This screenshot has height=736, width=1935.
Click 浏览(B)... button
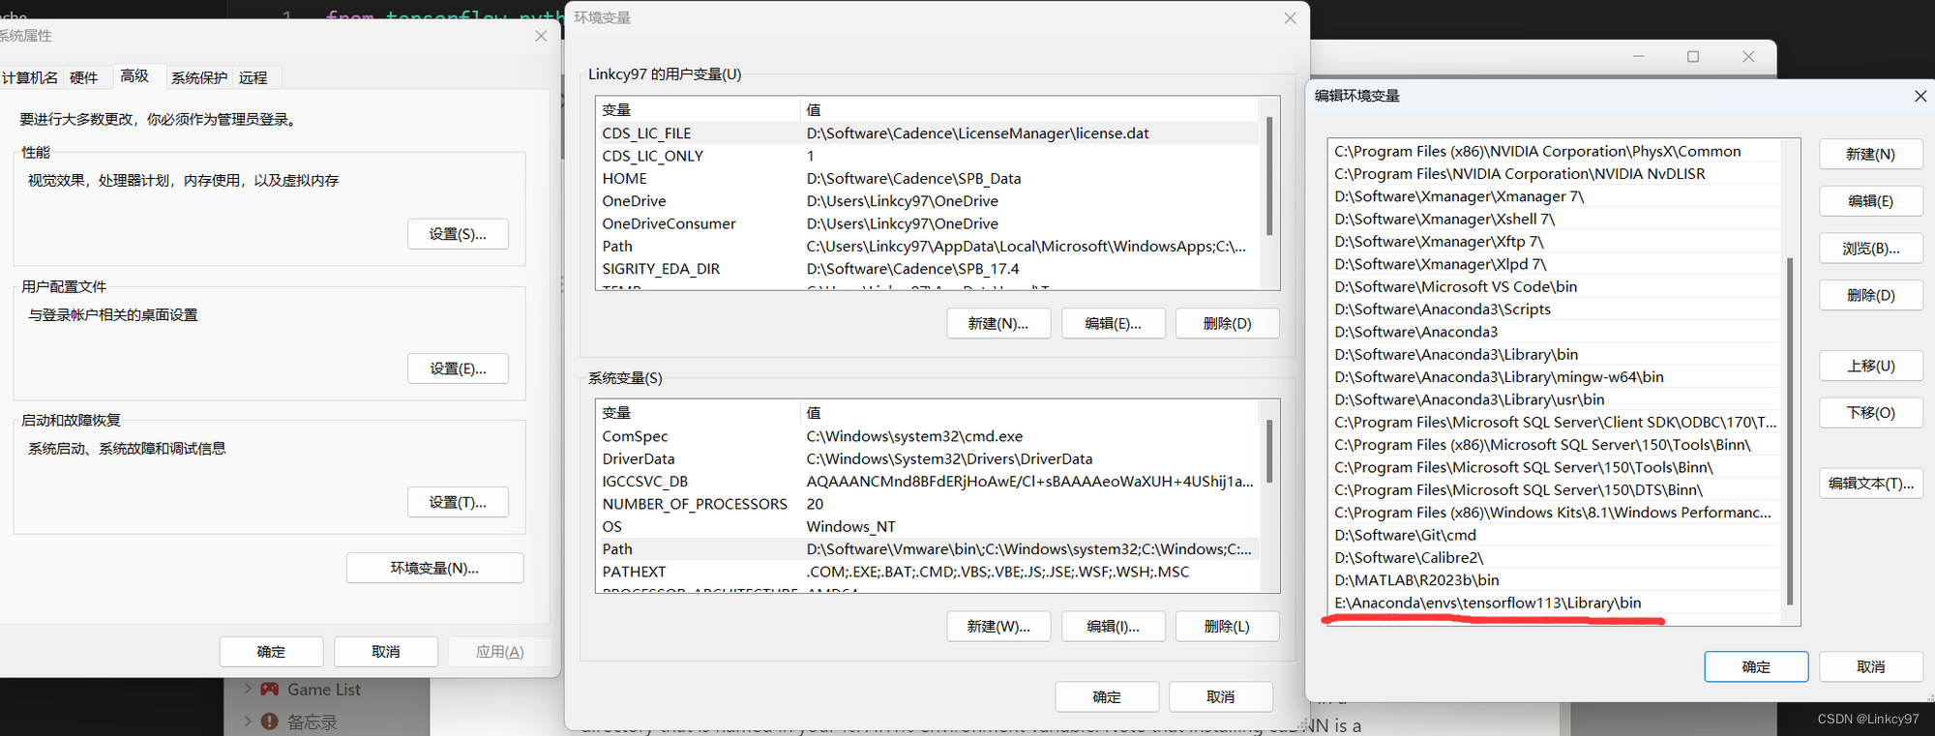pos(1870,249)
